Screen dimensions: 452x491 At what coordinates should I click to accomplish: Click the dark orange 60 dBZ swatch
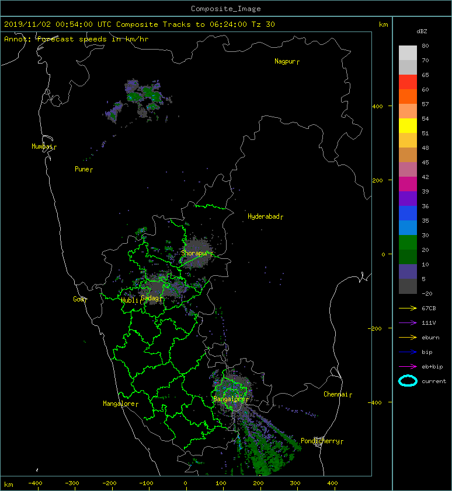(x=408, y=97)
